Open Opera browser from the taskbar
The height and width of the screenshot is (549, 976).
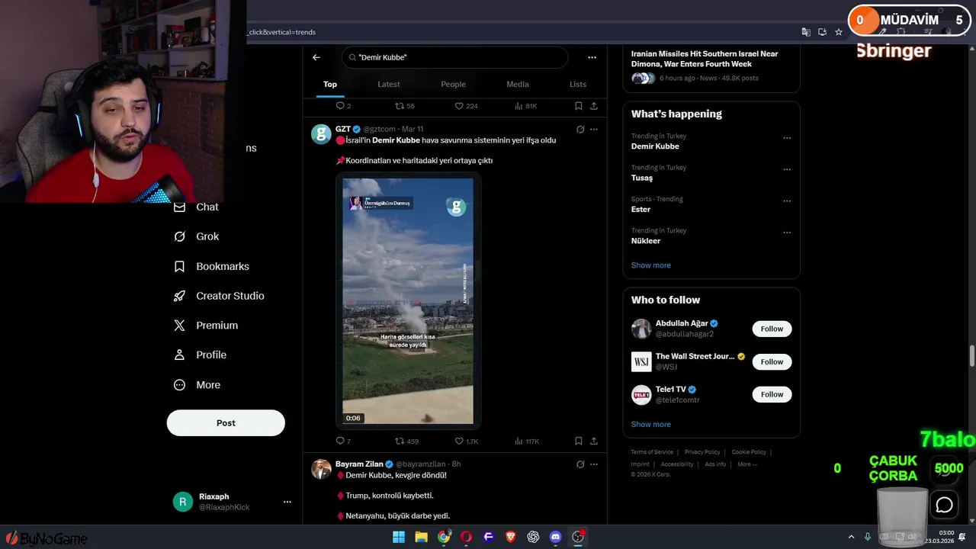[466, 537]
